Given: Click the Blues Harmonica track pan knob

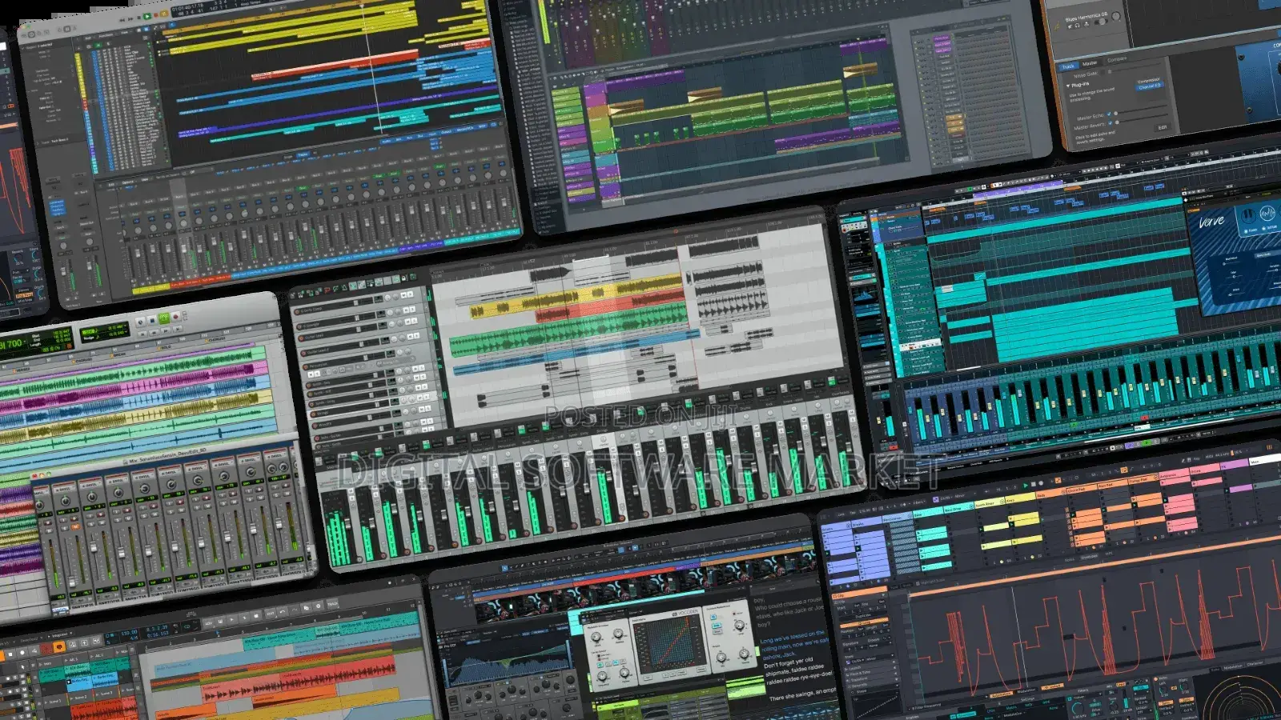Looking at the screenshot, I should tap(1116, 16).
